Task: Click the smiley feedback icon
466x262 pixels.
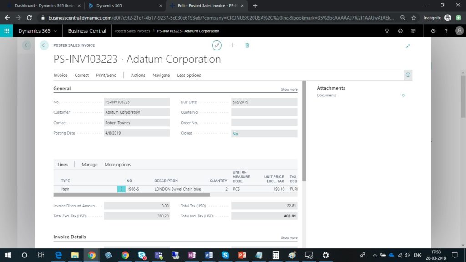Action: [400, 31]
